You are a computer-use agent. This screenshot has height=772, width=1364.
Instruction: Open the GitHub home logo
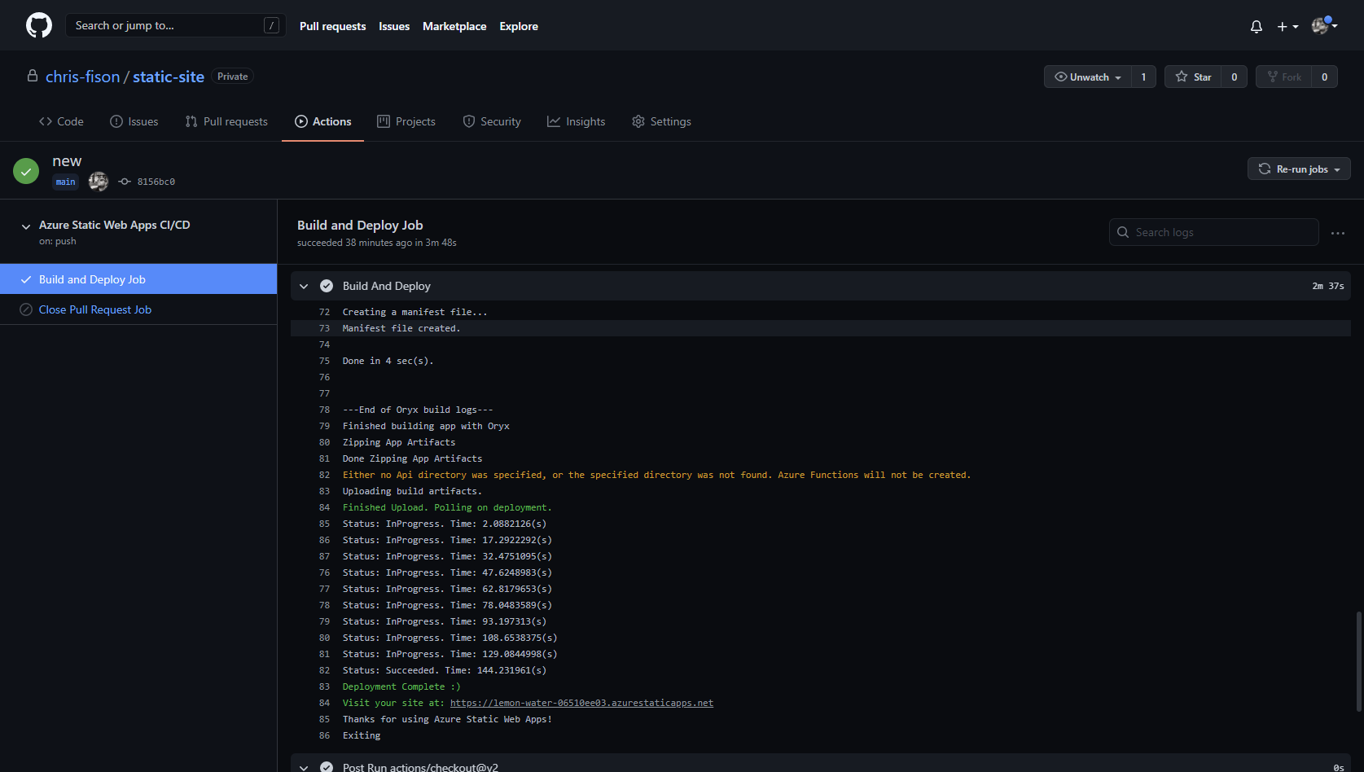pyautogui.click(x=39, y=25)
